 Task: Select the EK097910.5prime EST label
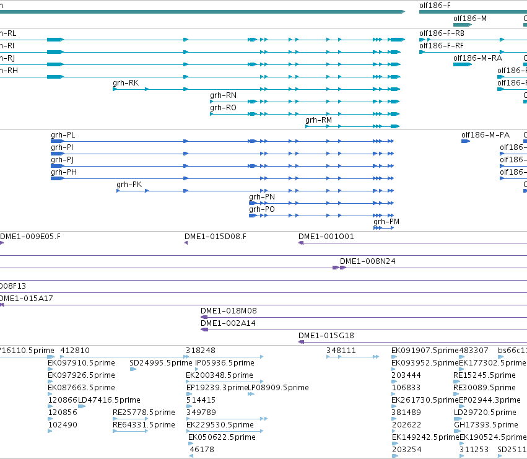coord(81,363)
